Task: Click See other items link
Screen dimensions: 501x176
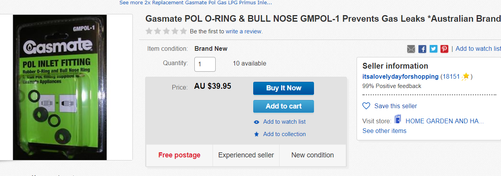Action: 384,131
